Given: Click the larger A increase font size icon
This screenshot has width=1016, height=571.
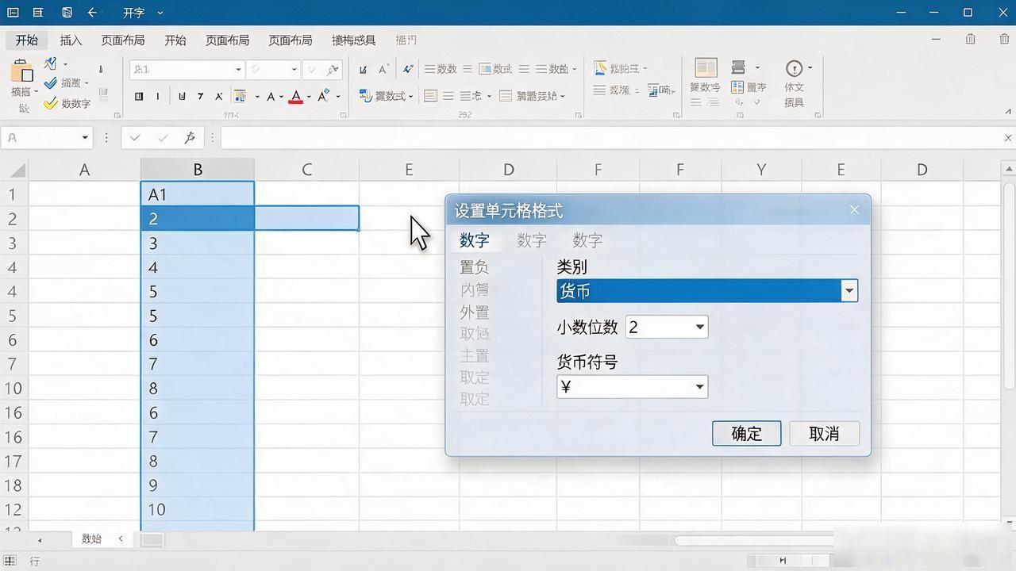Looking at the screenshot, I should pos(383,69).
